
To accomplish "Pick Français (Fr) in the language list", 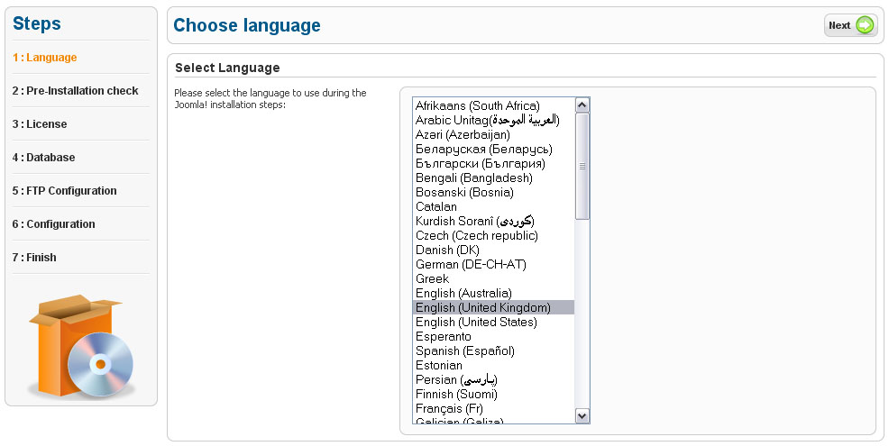I will click(x=449, y=409).
